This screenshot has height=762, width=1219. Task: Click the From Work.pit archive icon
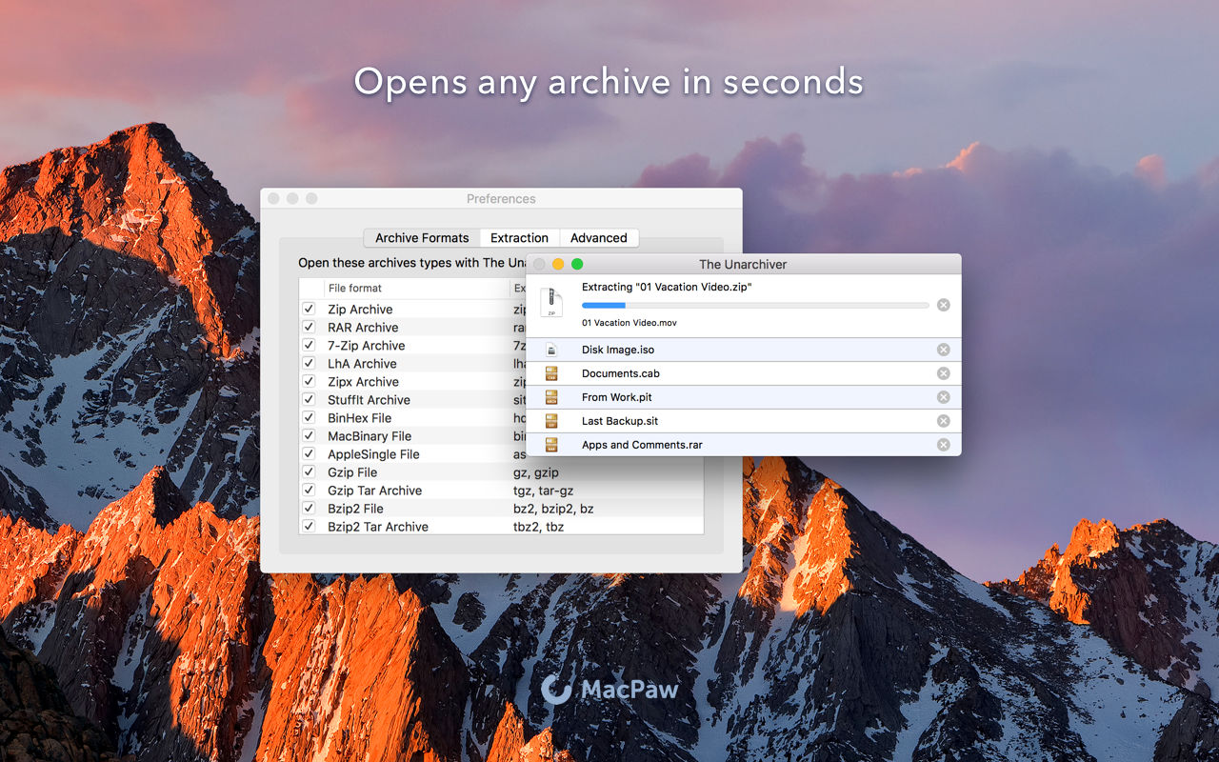(x=551, y=397)
